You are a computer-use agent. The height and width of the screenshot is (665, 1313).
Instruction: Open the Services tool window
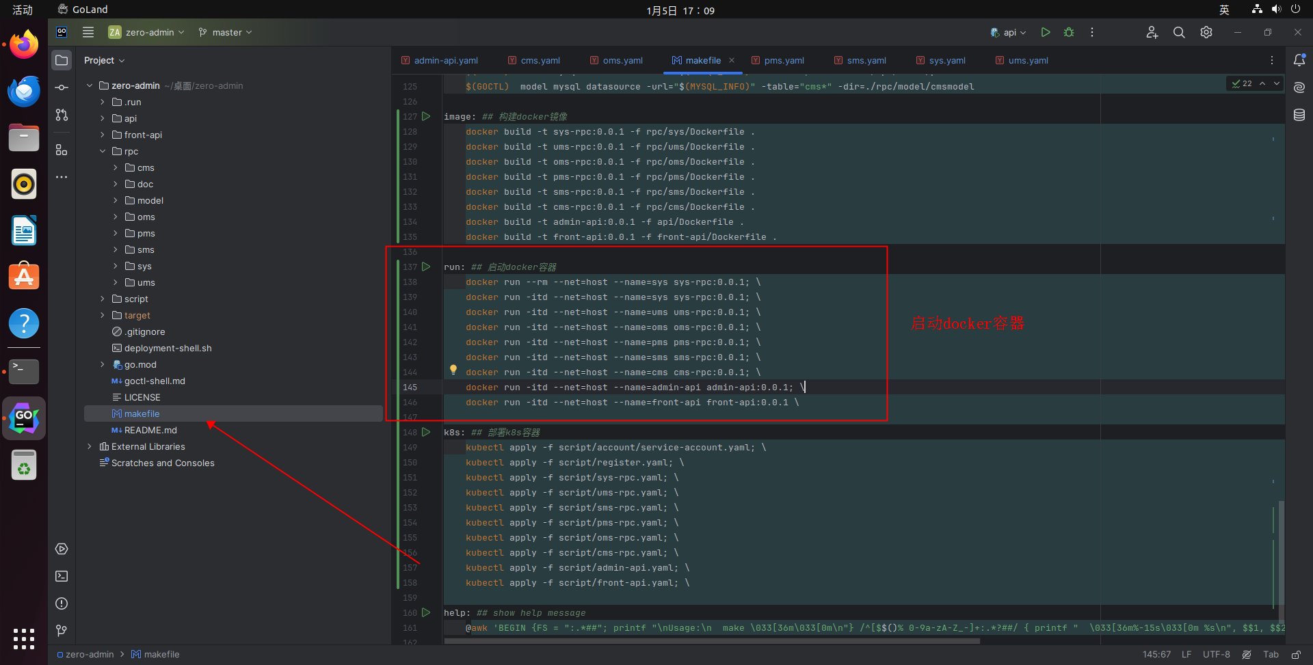(62, 549)
